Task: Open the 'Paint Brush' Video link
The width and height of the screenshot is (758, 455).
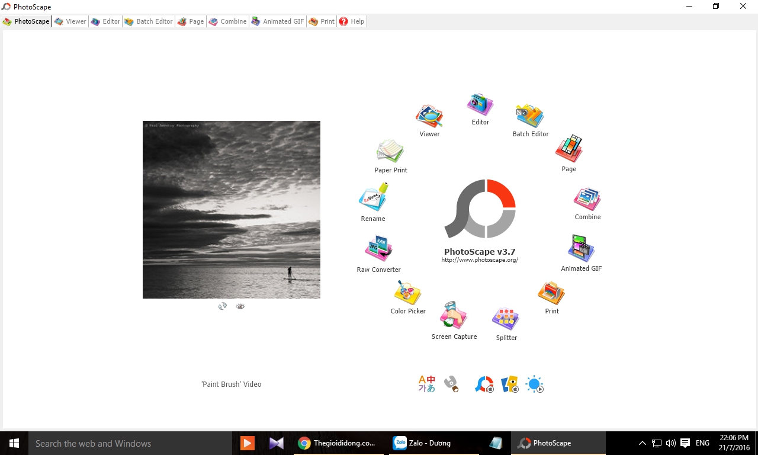Action: pyautogui.click(x=232, y=384)
